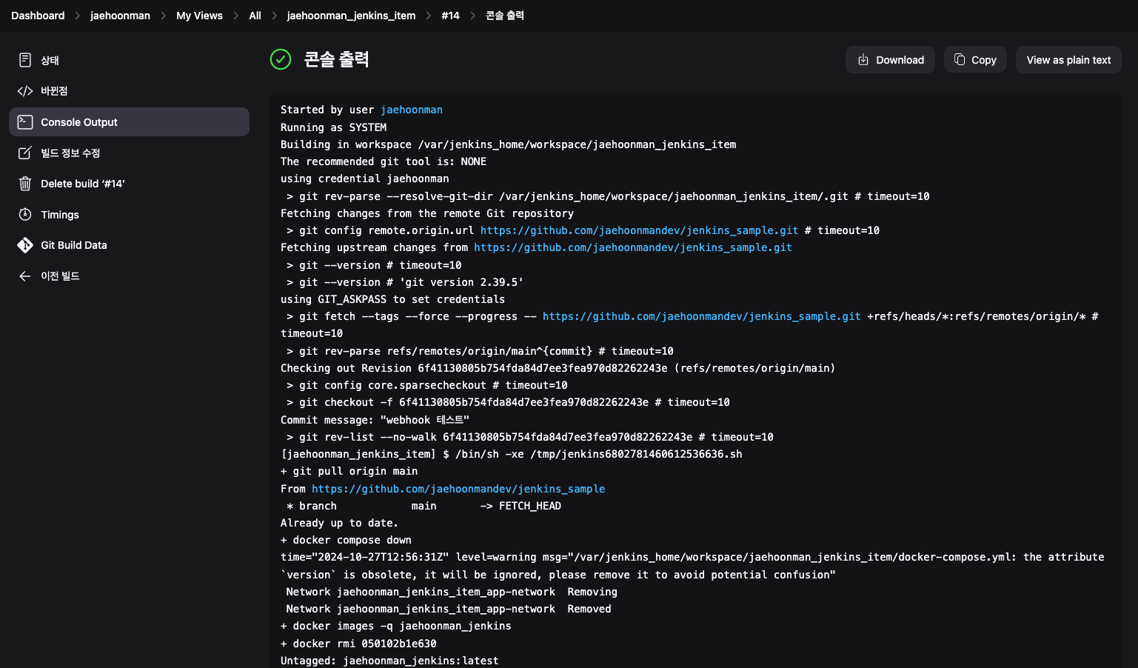Copy console output to clipboard

(975, 60)
